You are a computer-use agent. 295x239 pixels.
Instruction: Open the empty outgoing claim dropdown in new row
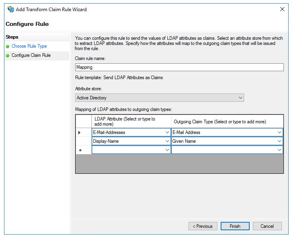(x=279, y=150)
